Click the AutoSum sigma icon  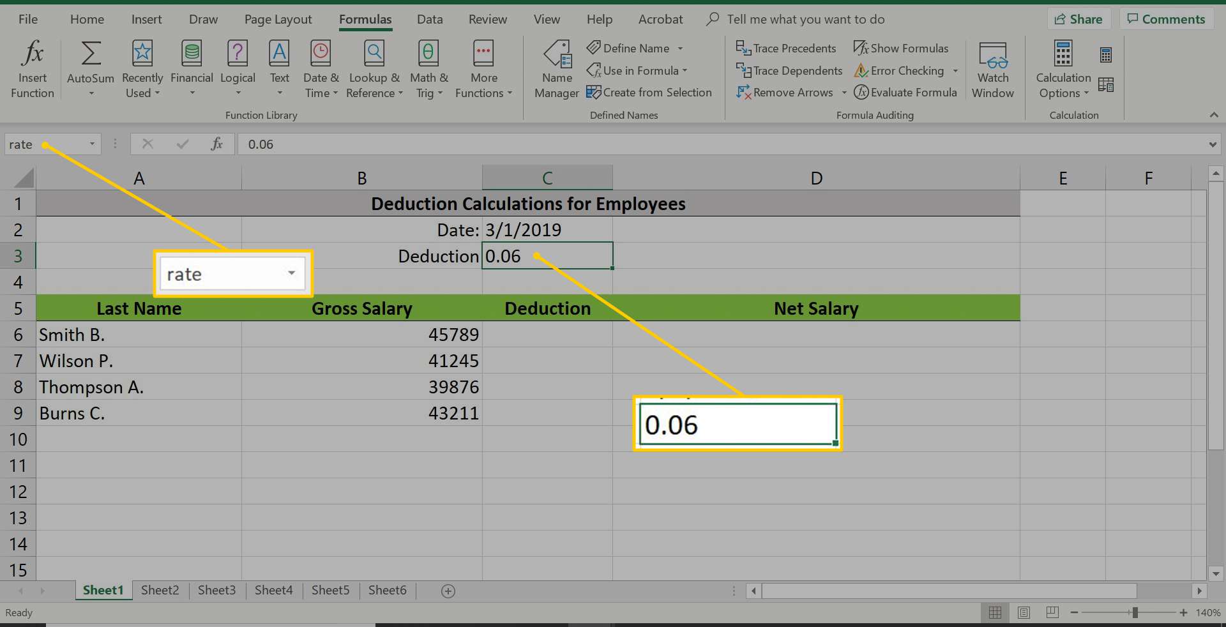91,54
